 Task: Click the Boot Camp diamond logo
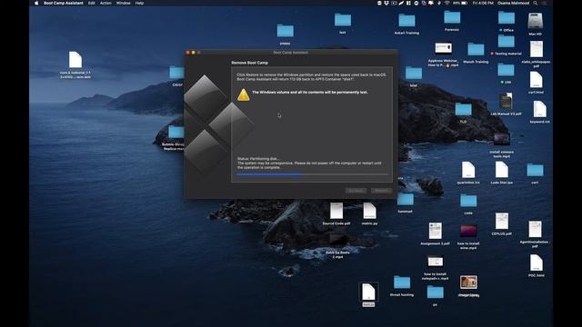click(x=218, y=125)
